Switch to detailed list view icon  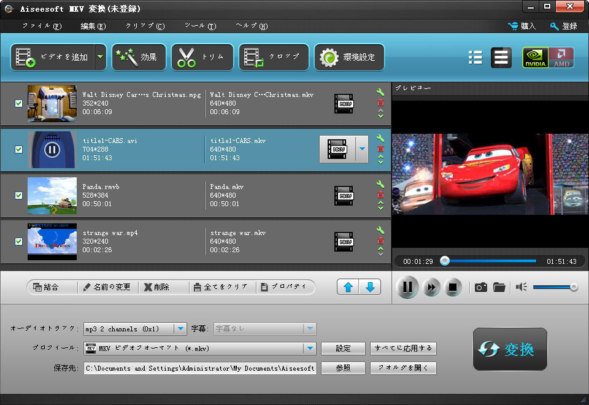tap(501, 58)
